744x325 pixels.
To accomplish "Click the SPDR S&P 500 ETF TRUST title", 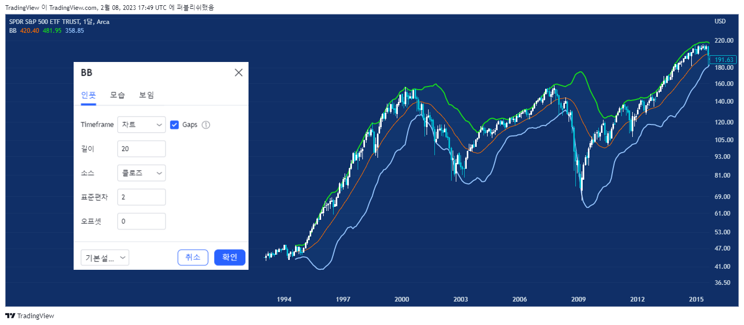I will (60, 22).
